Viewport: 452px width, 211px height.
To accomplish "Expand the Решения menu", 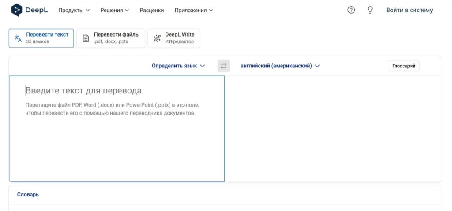I will [x=114, y=11].
